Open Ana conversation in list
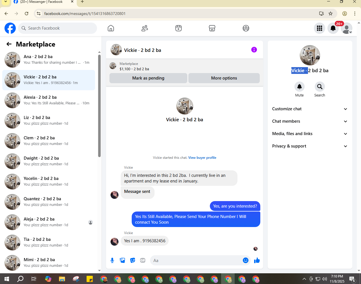 [49, 60]
